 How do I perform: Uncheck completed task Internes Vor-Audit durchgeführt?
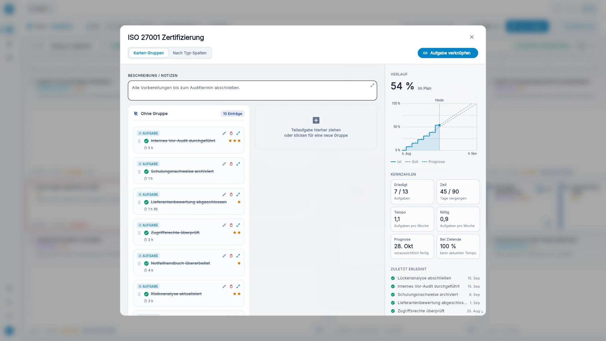tap(146, 141)
